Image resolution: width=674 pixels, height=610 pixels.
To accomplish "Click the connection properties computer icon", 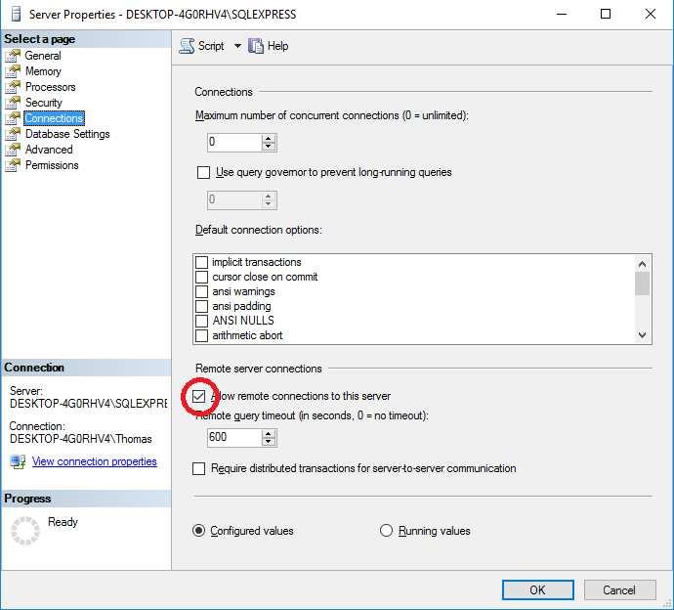I will [x=18, y=462].
